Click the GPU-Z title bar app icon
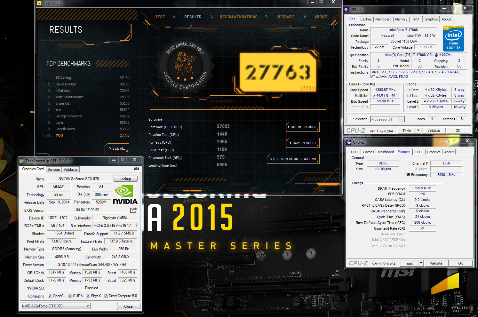The image size is (478, 317). tap(21, 161)
